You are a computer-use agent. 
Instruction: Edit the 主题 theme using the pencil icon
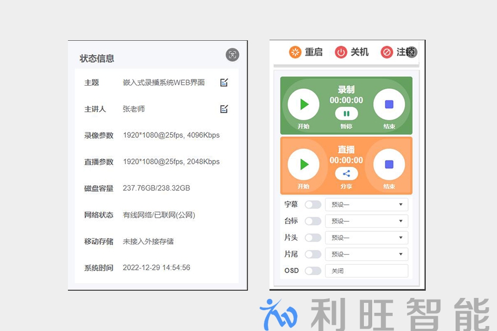coord(224,82)
